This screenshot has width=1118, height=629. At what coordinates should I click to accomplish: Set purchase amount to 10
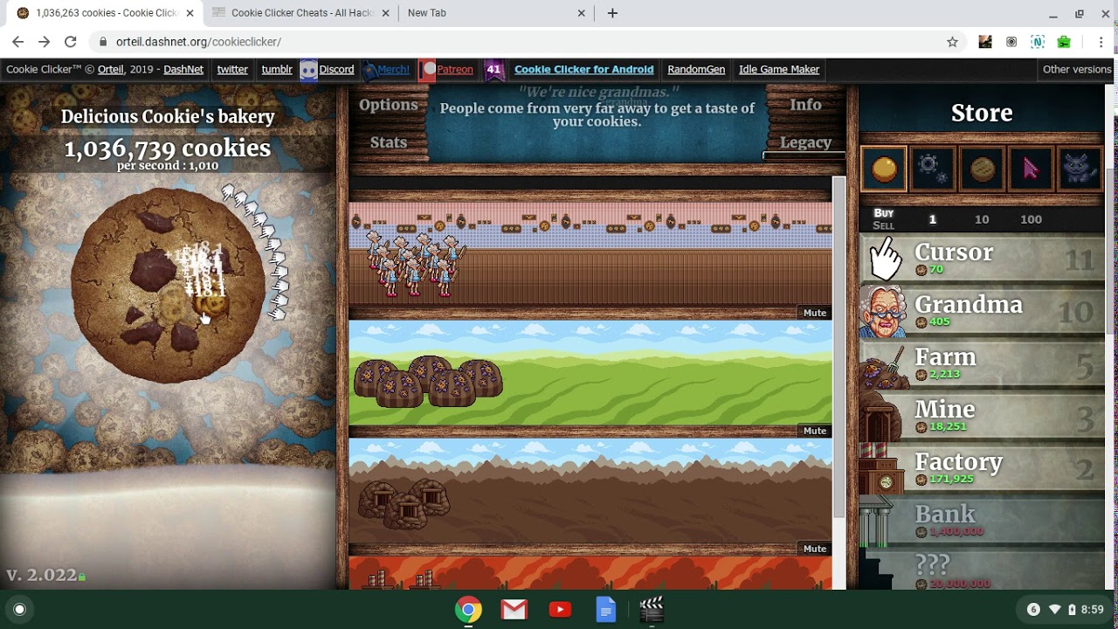[x=982, y=219]
